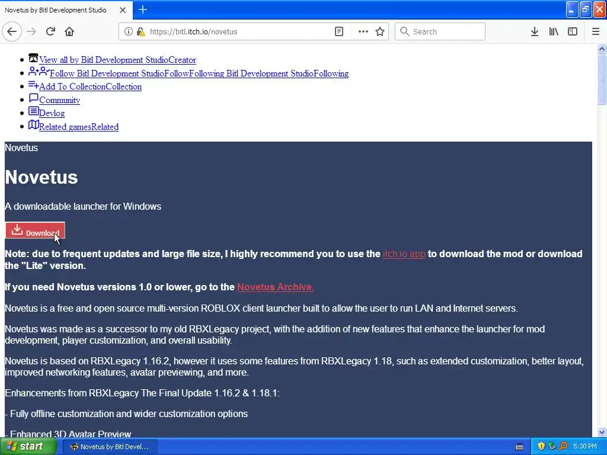Open the downloads panel
This screenshot has width=607, height=455.
coord(535,31)
